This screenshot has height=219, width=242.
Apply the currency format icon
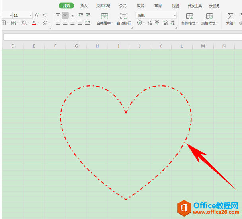point(140,23)
